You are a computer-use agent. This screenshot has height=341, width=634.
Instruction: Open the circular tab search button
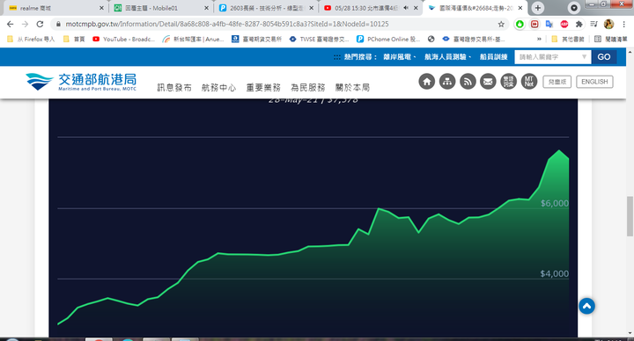click(574, 8)
